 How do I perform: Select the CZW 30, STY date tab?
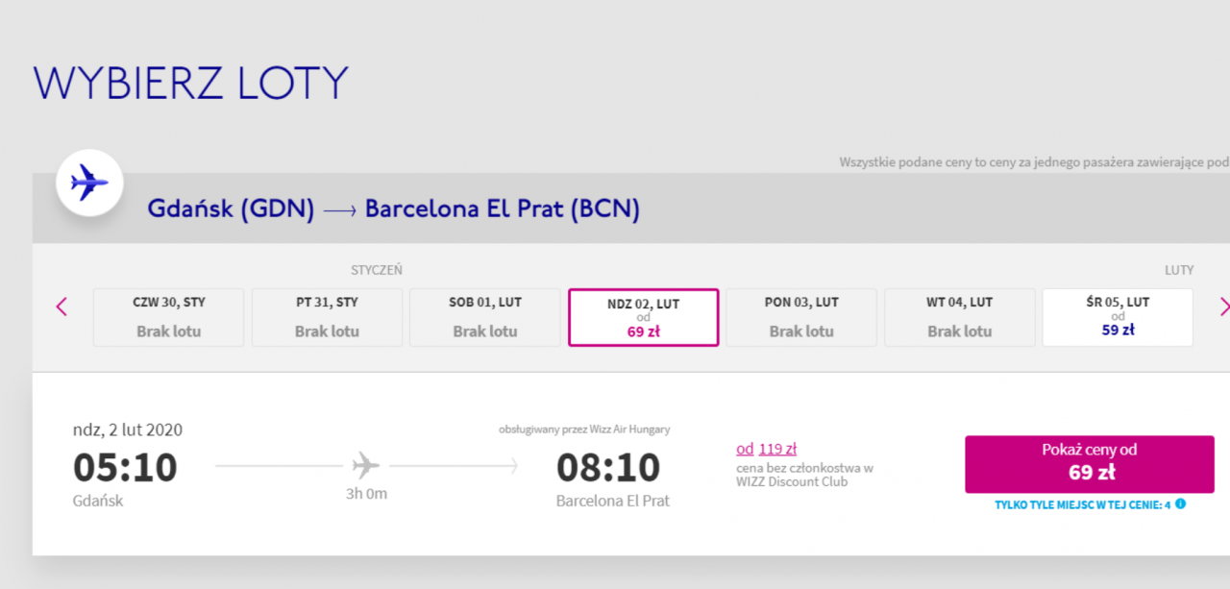pos(169,317)
